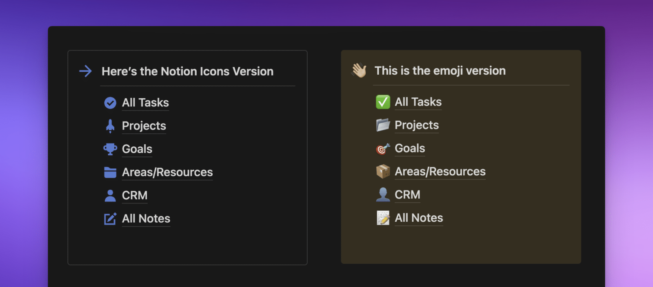Click the waving hand emoji in emoji callout

click(359, 71)
